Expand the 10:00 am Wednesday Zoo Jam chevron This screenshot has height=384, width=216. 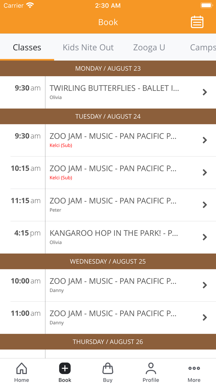(x=205, y=285)
